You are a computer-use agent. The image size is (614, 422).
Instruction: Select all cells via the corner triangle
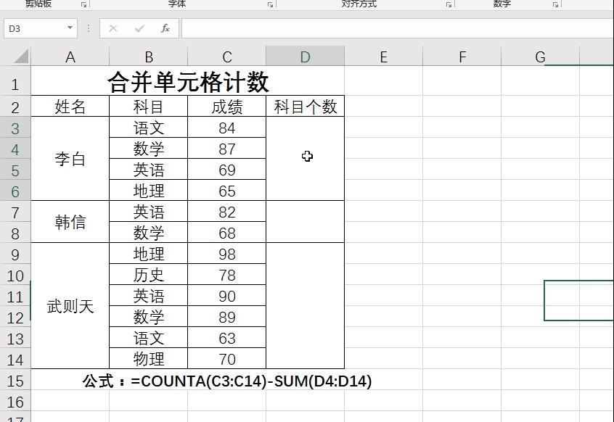[21, 56]
